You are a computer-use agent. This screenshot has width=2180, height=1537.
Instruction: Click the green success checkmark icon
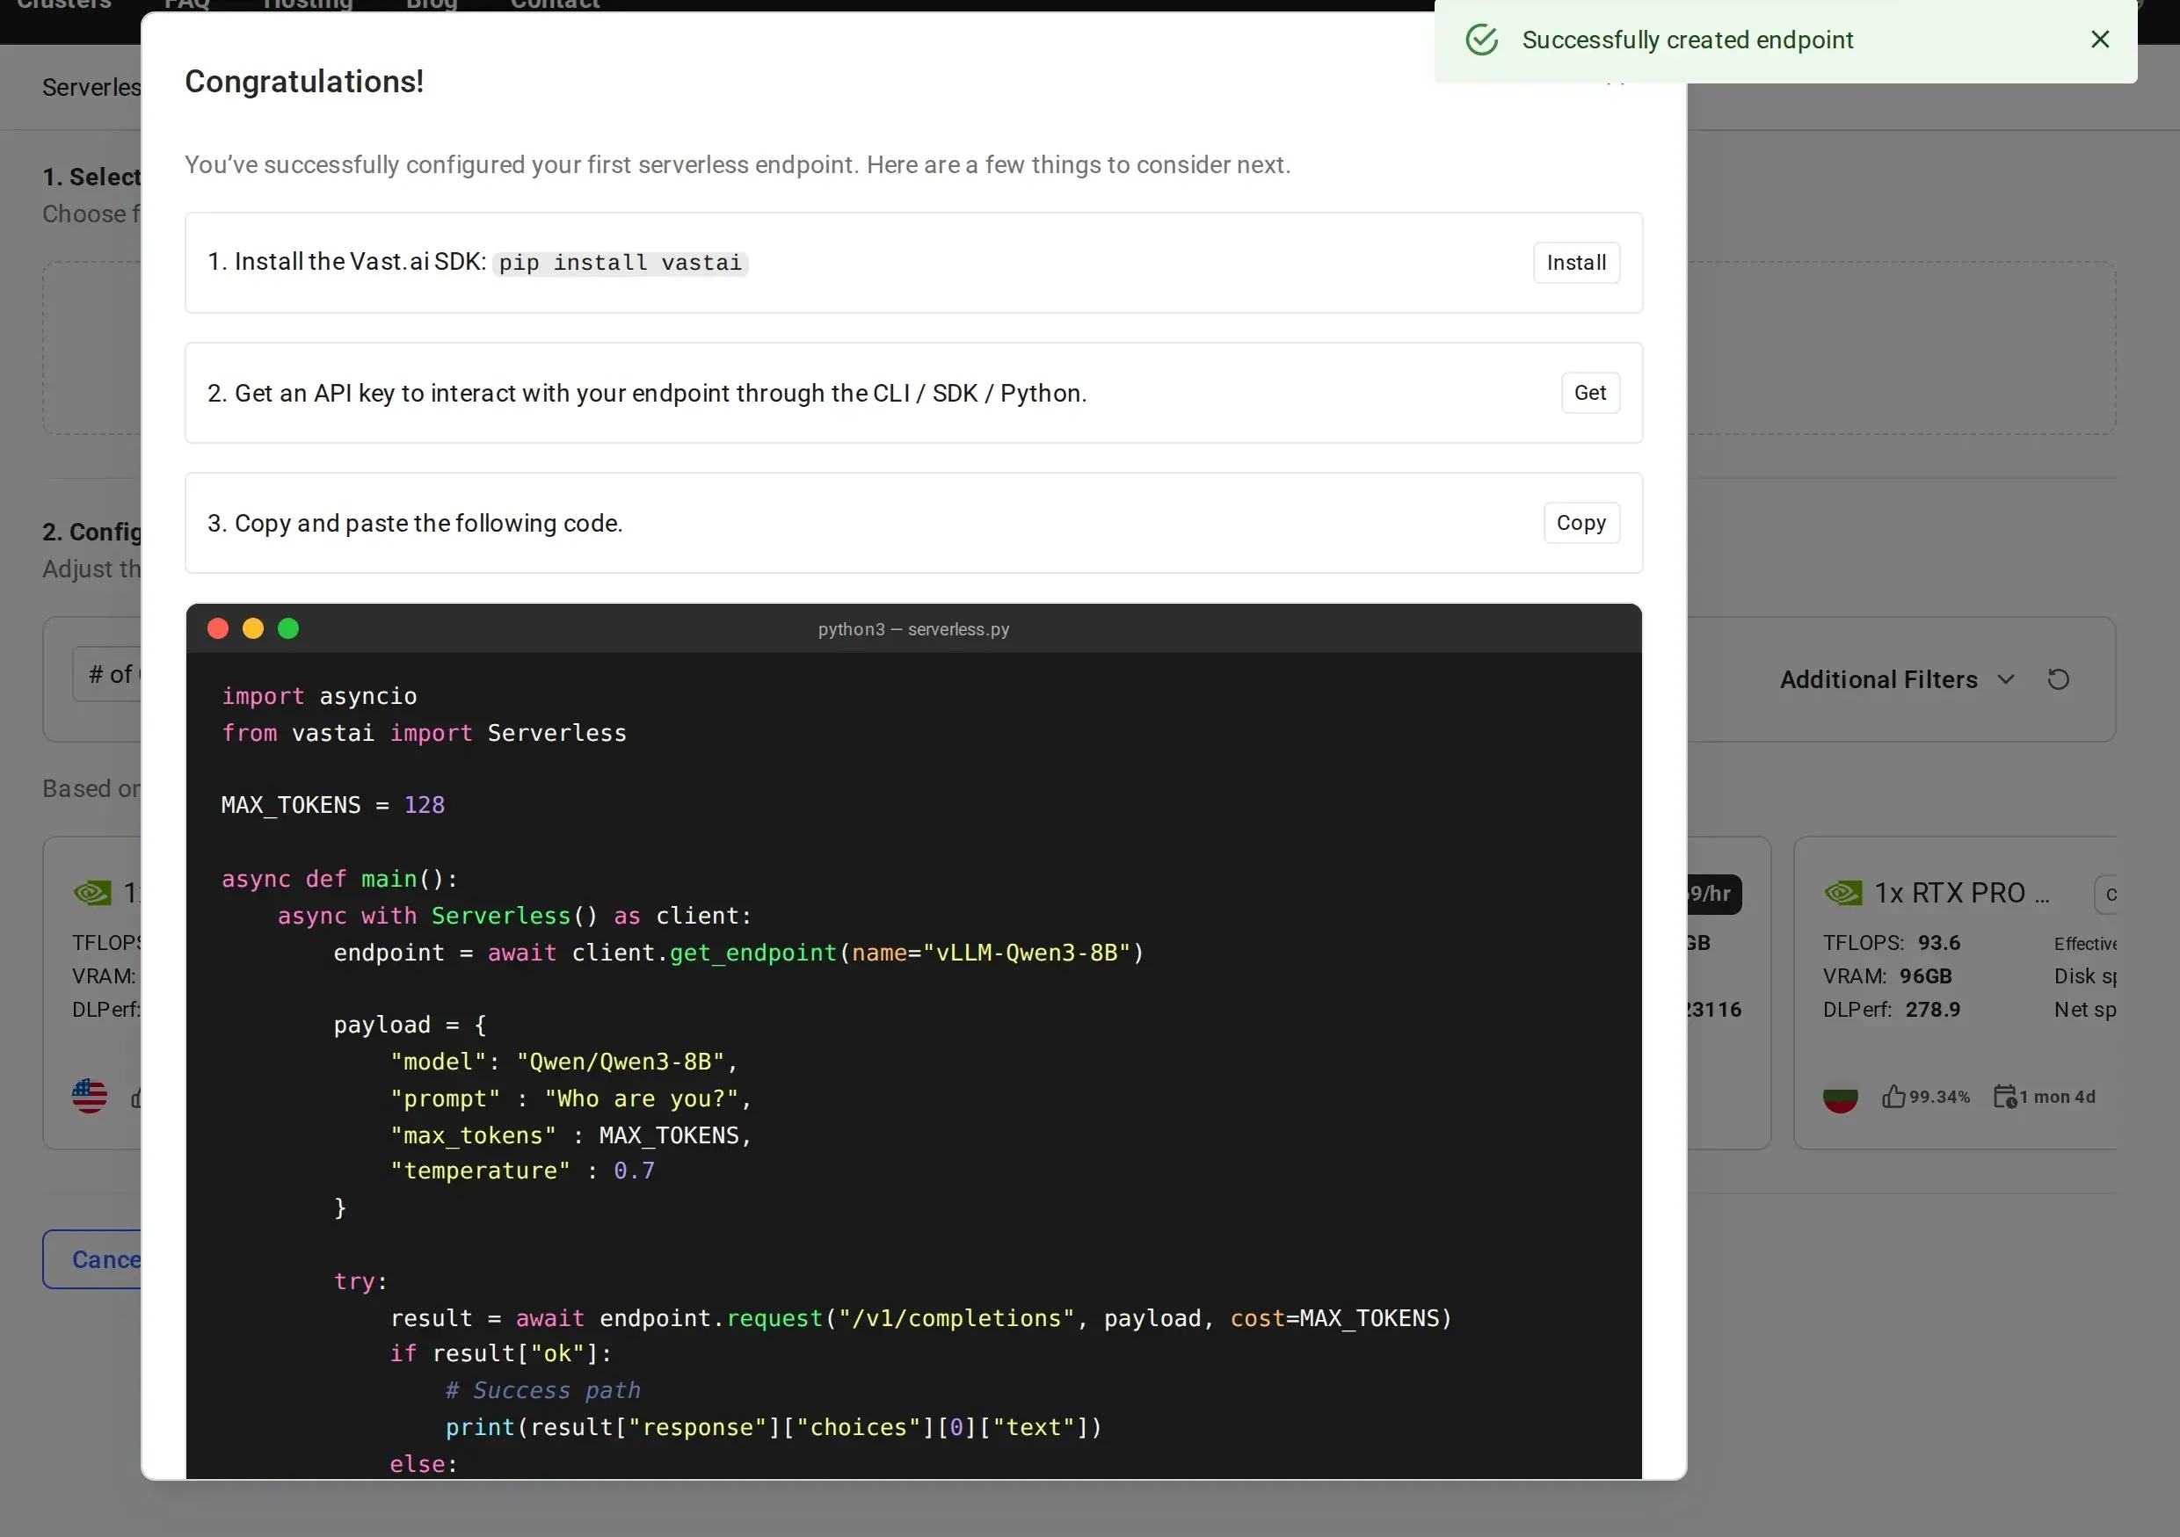1481,40
